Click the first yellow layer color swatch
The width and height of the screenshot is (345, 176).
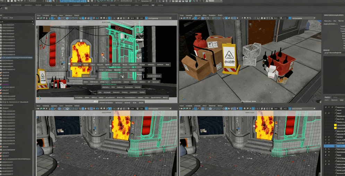335,125
